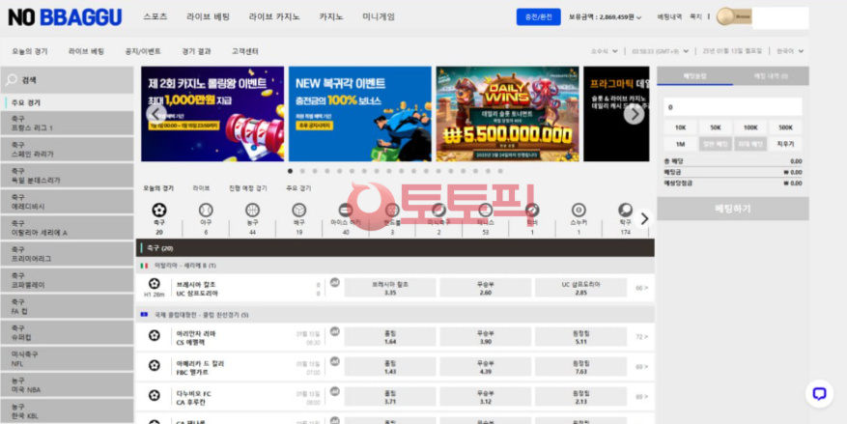Select the soccer (축구) sport icon
Image resolution: width=847 pixels, height=424 pixels.
click(x=159, y=211)
